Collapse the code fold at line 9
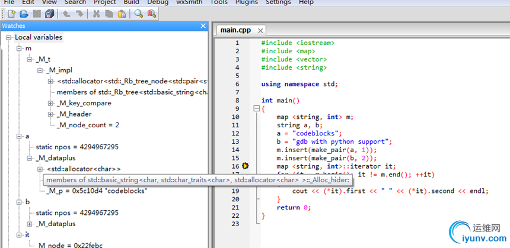 tap(257, 109)
